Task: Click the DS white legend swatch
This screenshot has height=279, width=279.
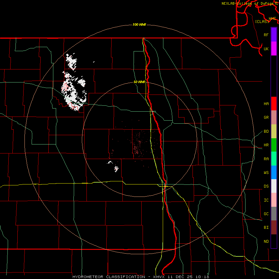Action: 274,186
